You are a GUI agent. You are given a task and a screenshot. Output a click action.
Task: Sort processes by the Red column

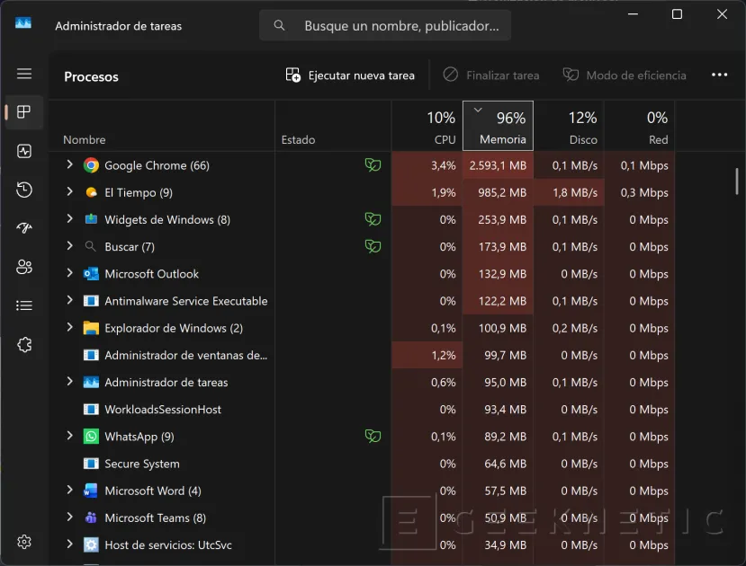640,126
